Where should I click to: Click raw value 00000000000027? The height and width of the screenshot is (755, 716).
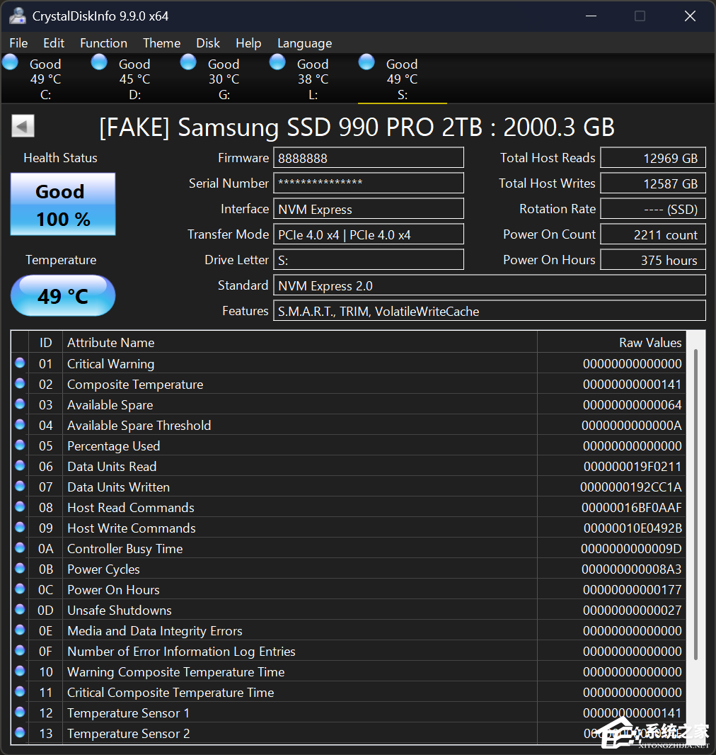[x=633, y=611]
